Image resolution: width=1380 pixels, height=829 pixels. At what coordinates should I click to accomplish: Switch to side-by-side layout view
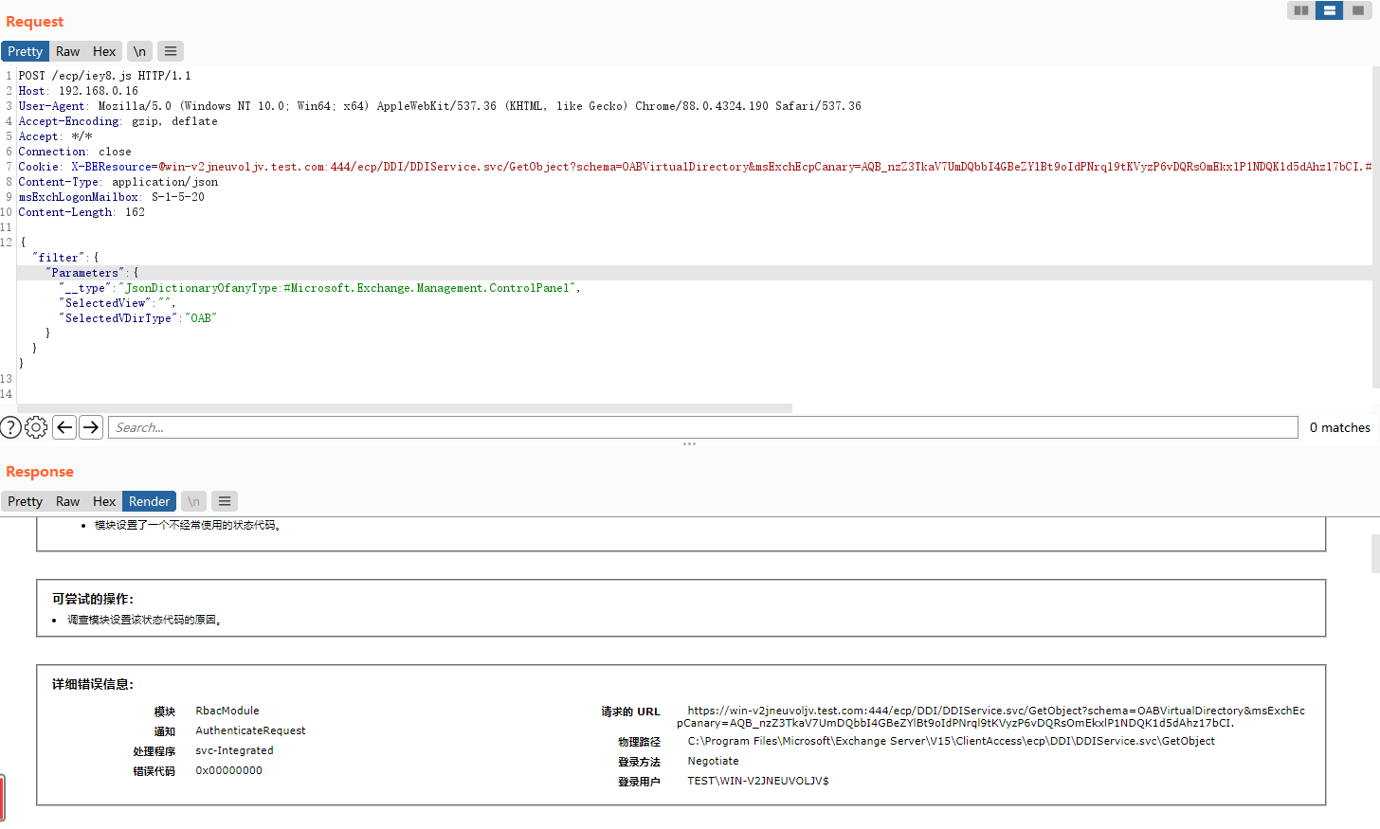point(1300,10)
